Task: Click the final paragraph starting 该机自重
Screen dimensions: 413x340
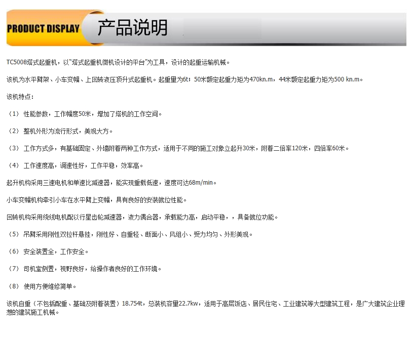Action: pos(203,304)
